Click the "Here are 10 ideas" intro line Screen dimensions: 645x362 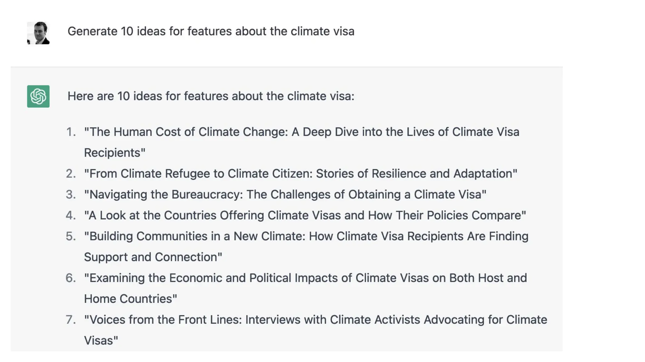pos(211,96)
